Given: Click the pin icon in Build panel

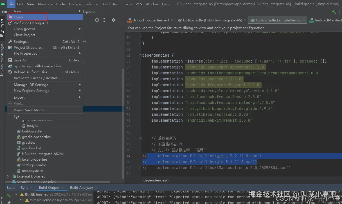Looking at the screenshot, I should (x=9, y=202).
